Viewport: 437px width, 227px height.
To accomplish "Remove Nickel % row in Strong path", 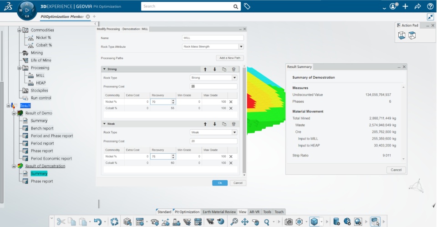I will [x=231, y=102].
